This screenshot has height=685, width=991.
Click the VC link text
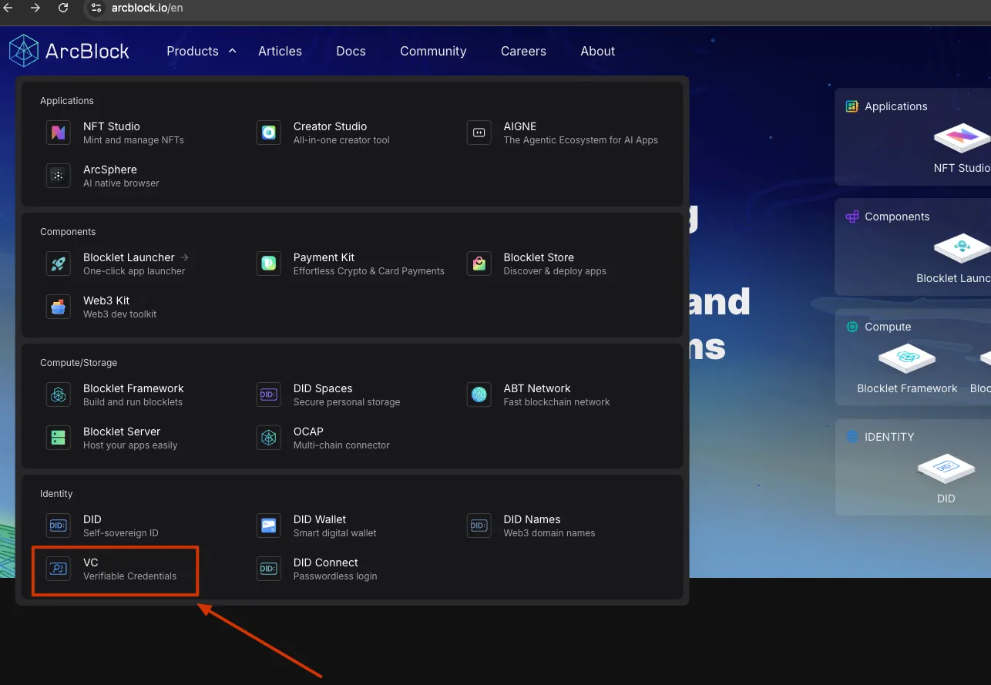pyautogui.click(x=91, y=562)
